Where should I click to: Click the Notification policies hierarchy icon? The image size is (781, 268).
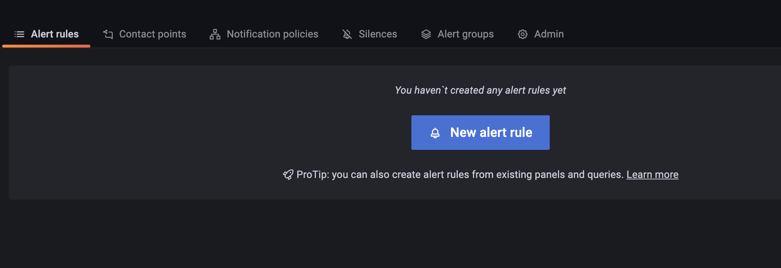pyautogui.click(x=214, y=34)
